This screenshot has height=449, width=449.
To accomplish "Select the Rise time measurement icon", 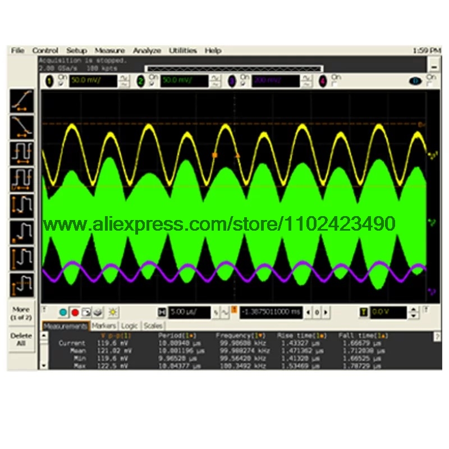I will click(21, 101).
